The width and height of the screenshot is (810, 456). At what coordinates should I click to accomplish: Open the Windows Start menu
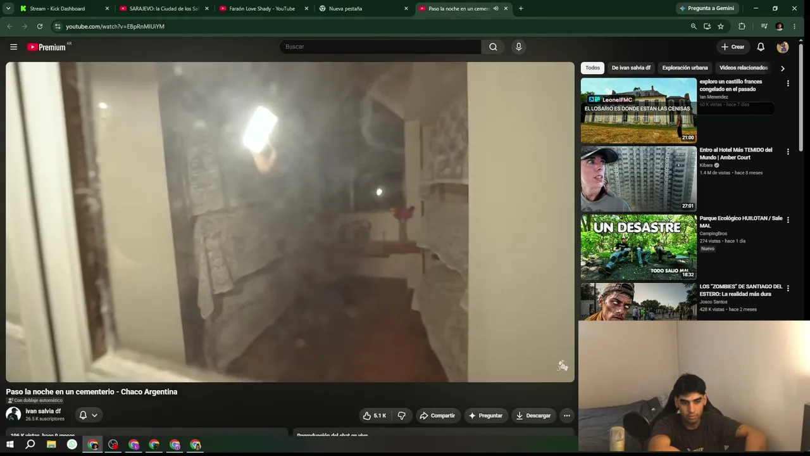click(x=9, y=445)
